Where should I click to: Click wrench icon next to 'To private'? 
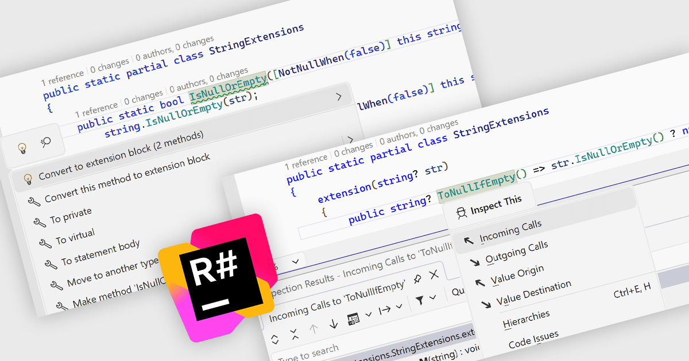40,222
